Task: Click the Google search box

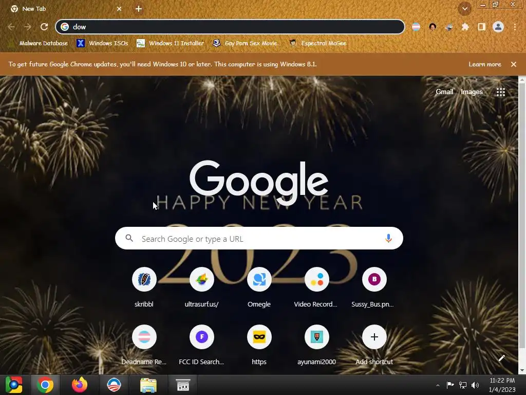Action: coord(259,238)
